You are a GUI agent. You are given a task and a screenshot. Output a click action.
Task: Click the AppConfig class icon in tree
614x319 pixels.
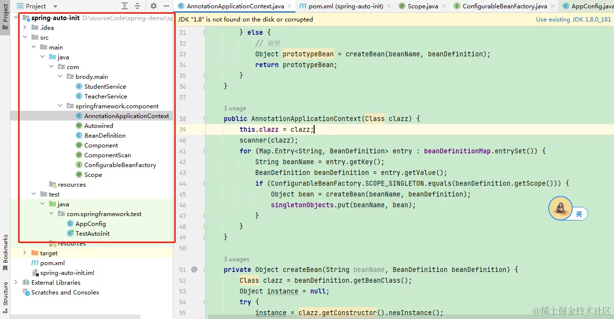pyautogui.click(x=70, y=224)
